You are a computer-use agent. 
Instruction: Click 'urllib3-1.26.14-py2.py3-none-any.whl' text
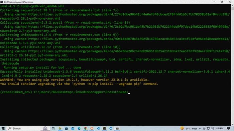tap(34, 55)
